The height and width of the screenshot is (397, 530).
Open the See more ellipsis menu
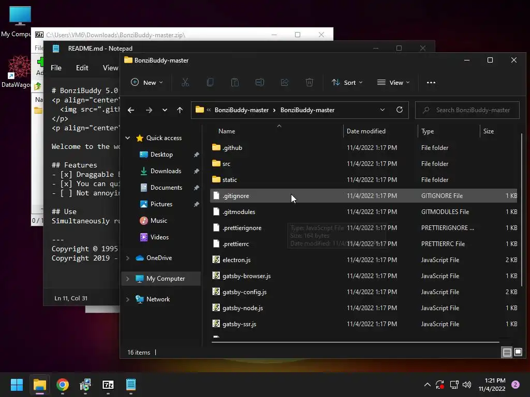[431, 82]
